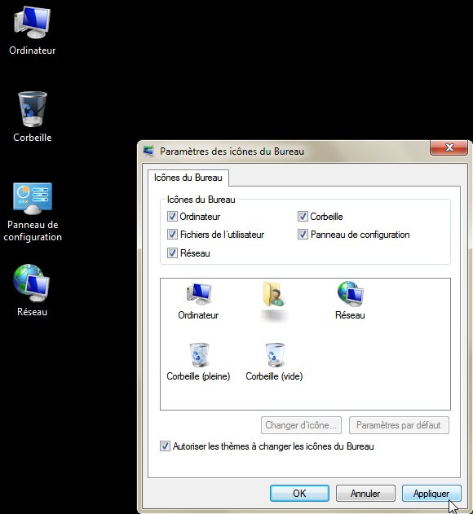
Task: Click the Réseau desktop icon label
Action: (32, 312)
